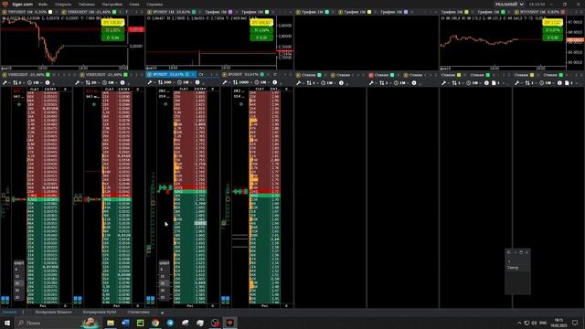Click the Таймер widget window
The width and height of the screenshot is (585, 329).
coord(517,271)
